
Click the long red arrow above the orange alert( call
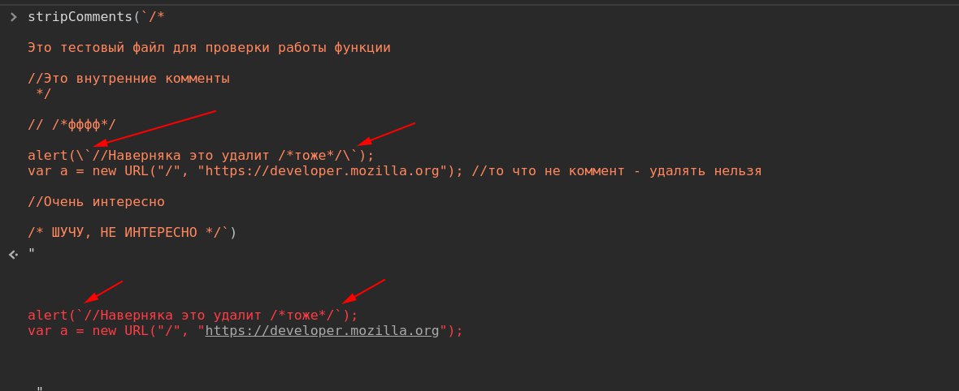pyautogui.click(x=151, y=130)
